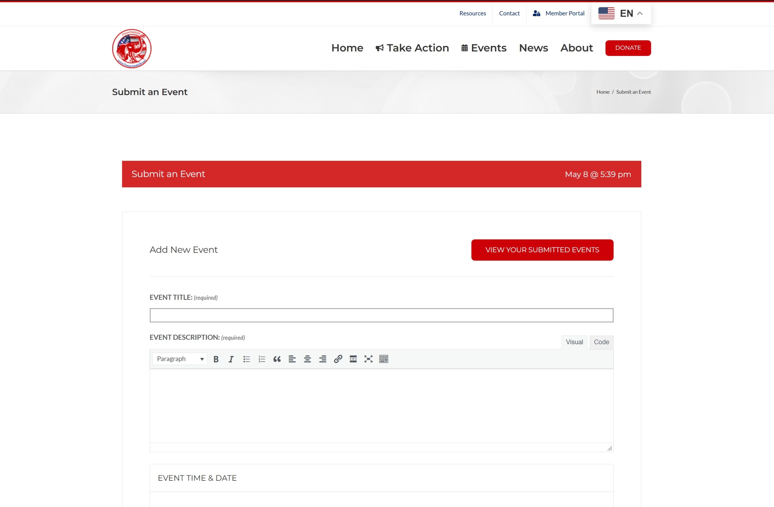This screenshot has width=774, height=507.
Task: Open the Resources link
Action: click(x=472, y=13)
